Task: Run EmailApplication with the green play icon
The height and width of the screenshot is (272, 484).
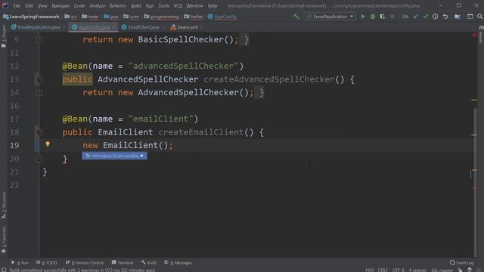Action: pos(363,17)
